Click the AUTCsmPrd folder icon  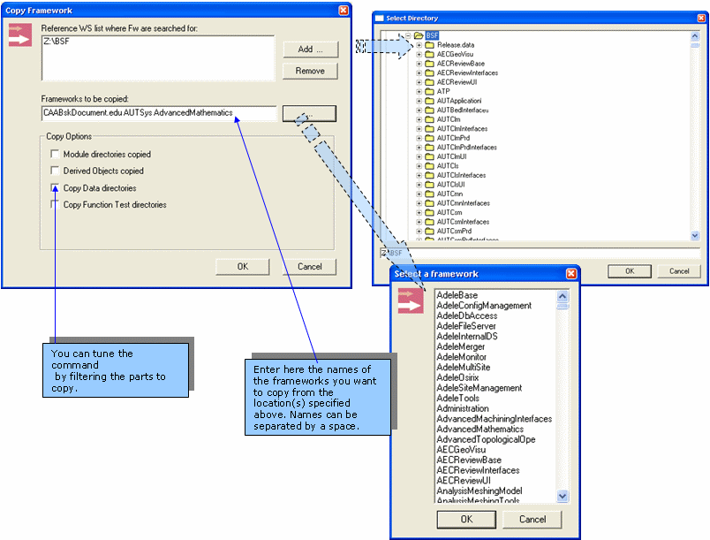coord(429,231)
